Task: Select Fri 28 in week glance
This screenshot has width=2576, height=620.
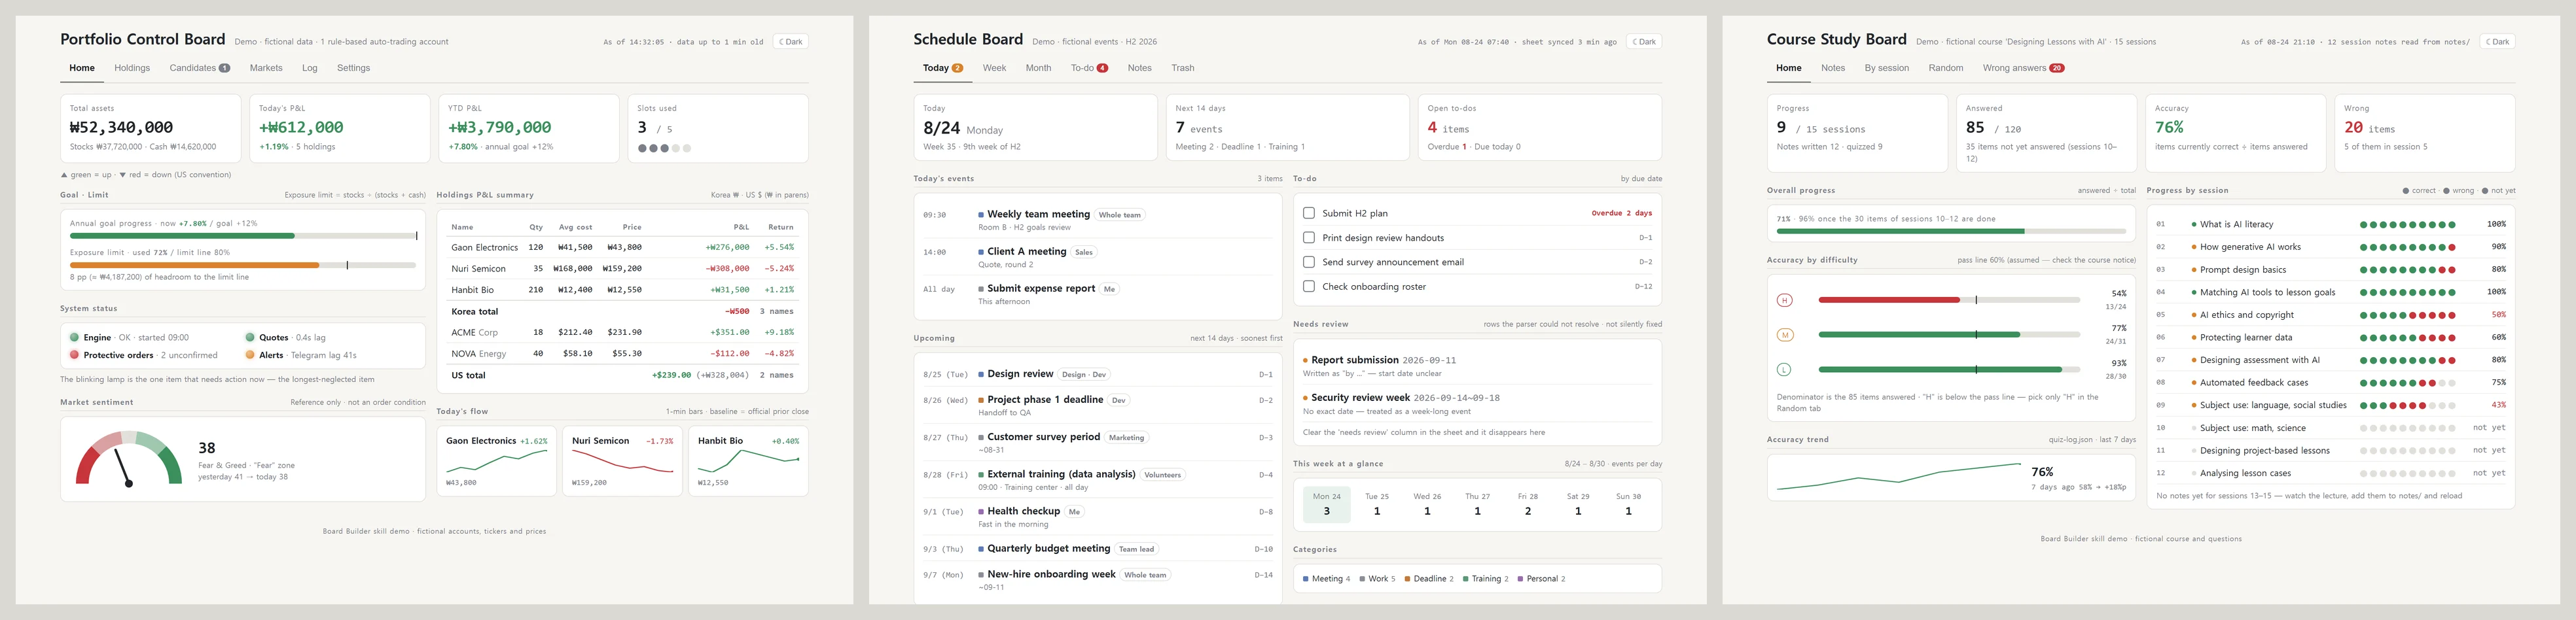Action: pos(1527,504)
